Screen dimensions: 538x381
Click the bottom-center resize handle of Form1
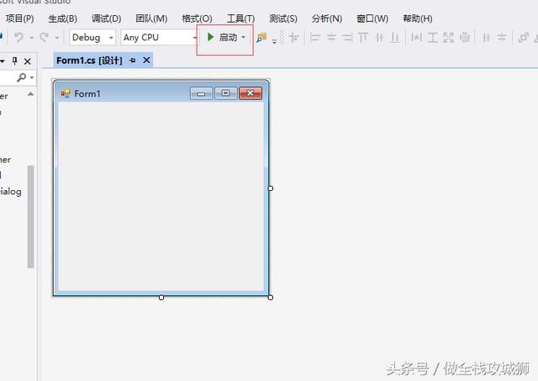click(161, 298)
